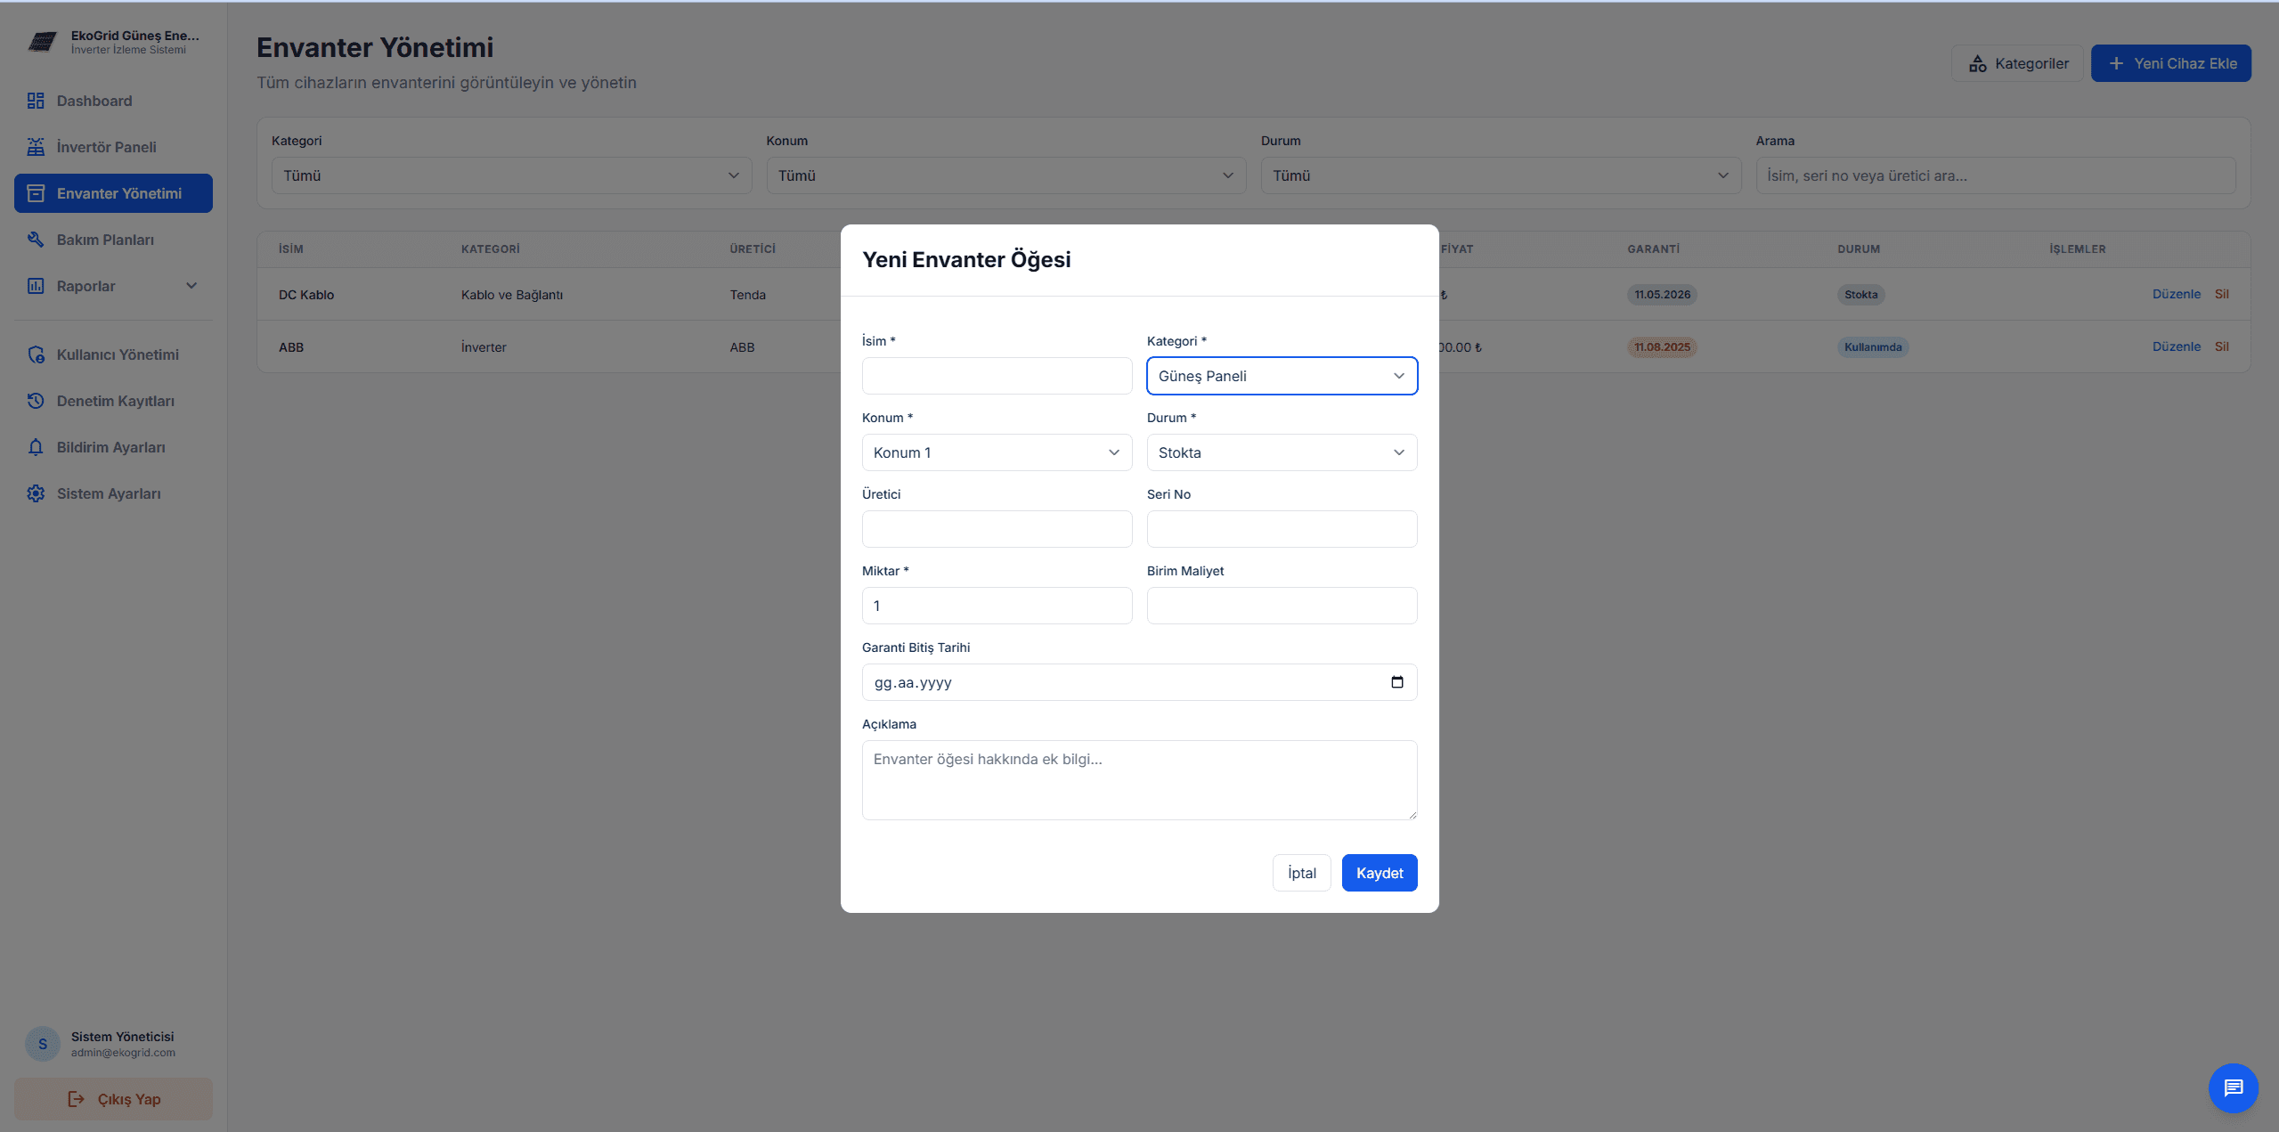Click the Seri No input field
The width and height of the screenshot is (2279, 1132).
coord(1281,529)
